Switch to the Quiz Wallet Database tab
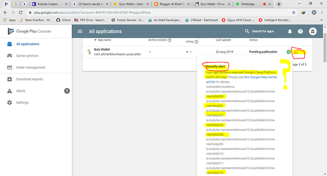The height and width of the screenshot is (176, 327). (x=132, y=4)
